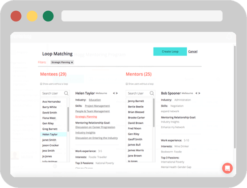Image resolution: width=247 pixels, height=188 pixels.
Task: Select Gen Riley in mentees list
Action: coord(48,123)
